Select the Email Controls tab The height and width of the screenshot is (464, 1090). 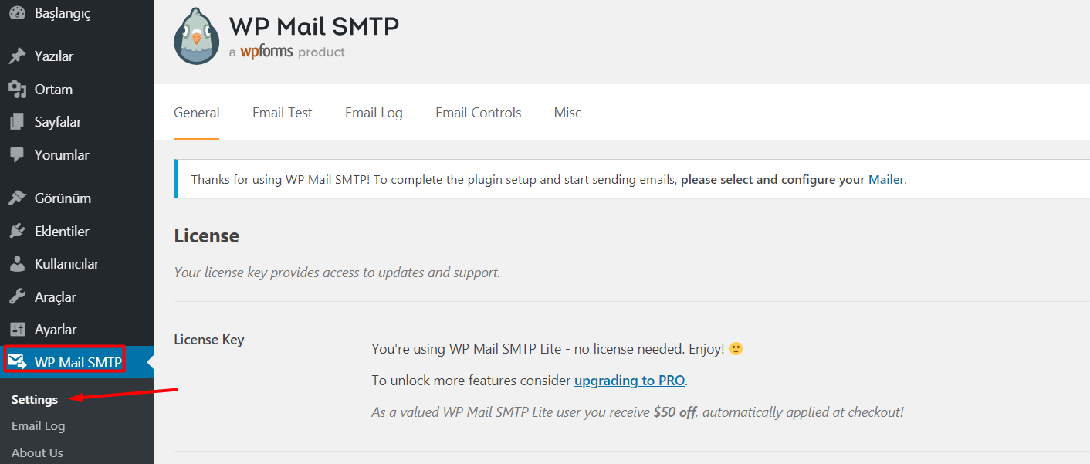tap(479, 113)
